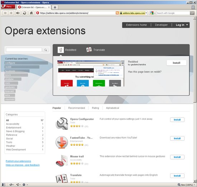
Task: Open the Mouse trail title link
Action: point(77,156)
